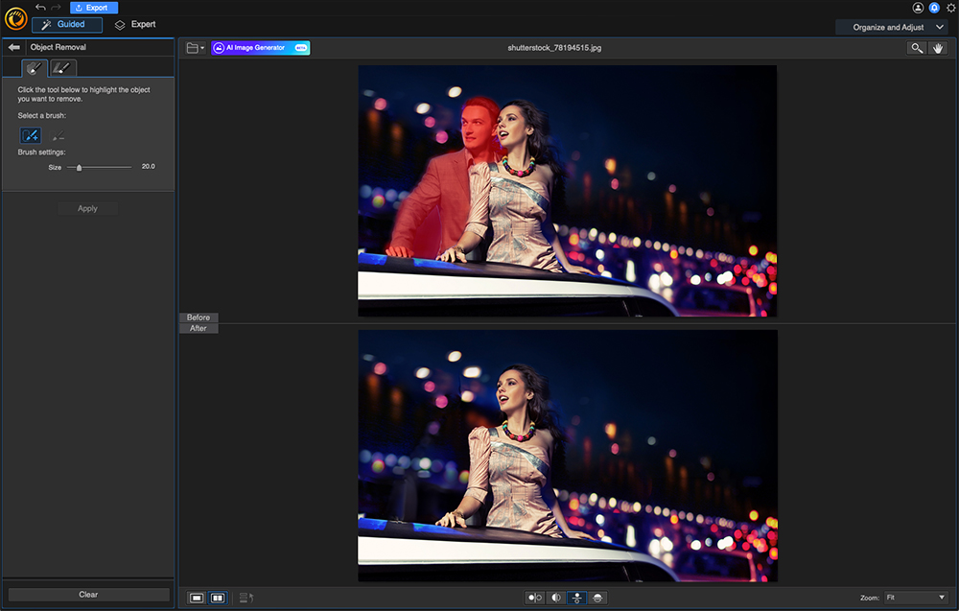Click the brush Size slider handle
This screenshot has height=611, width=959.
[x=80, y=167]
